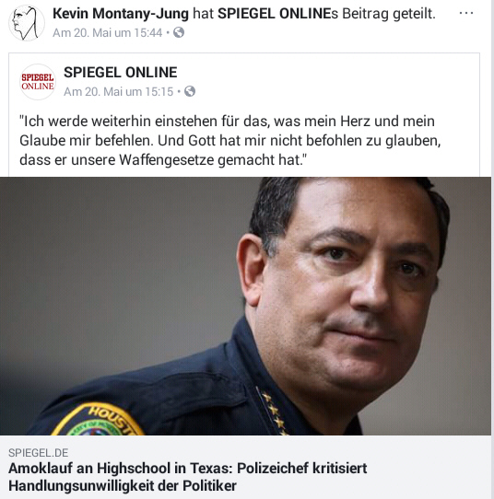Click the quote line 'dass er unsere Waffengesetze'

(163, 160)
